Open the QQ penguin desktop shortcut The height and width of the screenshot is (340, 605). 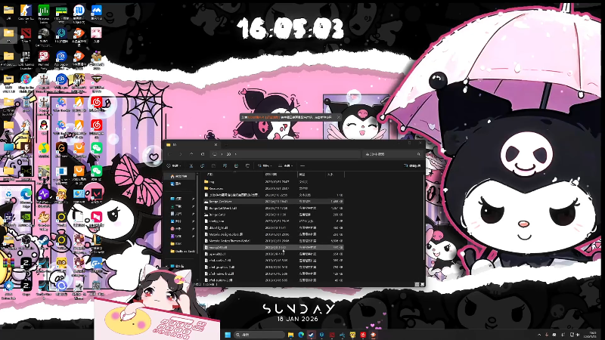44,125
